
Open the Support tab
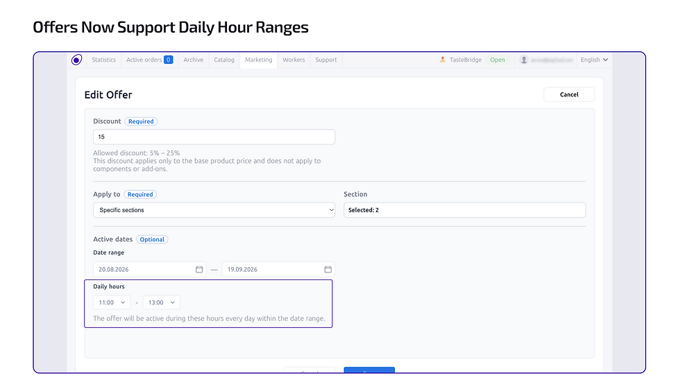[x=326, y=60]
